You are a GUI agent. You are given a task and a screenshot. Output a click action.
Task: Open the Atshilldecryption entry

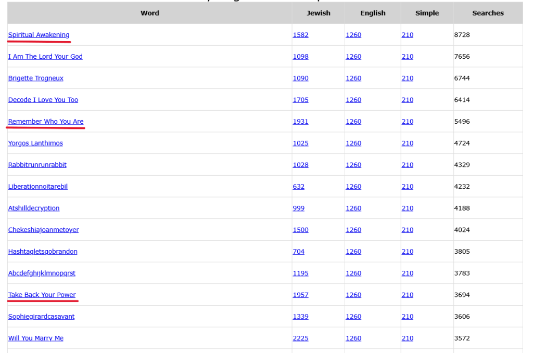coord(34,208)
